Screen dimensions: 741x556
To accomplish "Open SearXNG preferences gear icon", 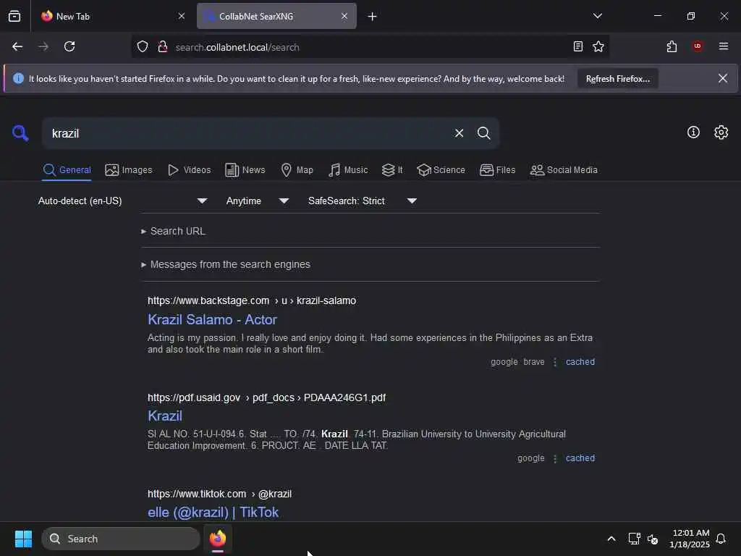I will coord(721,132).
